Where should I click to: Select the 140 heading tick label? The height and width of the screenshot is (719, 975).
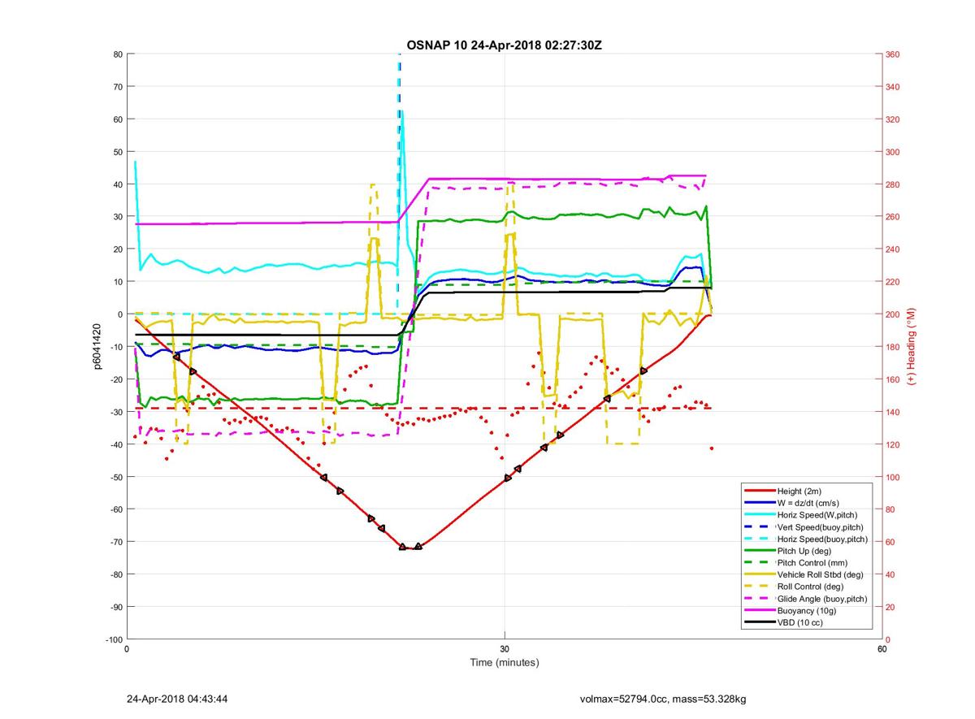pyautogui.click(x=893, y=412)
